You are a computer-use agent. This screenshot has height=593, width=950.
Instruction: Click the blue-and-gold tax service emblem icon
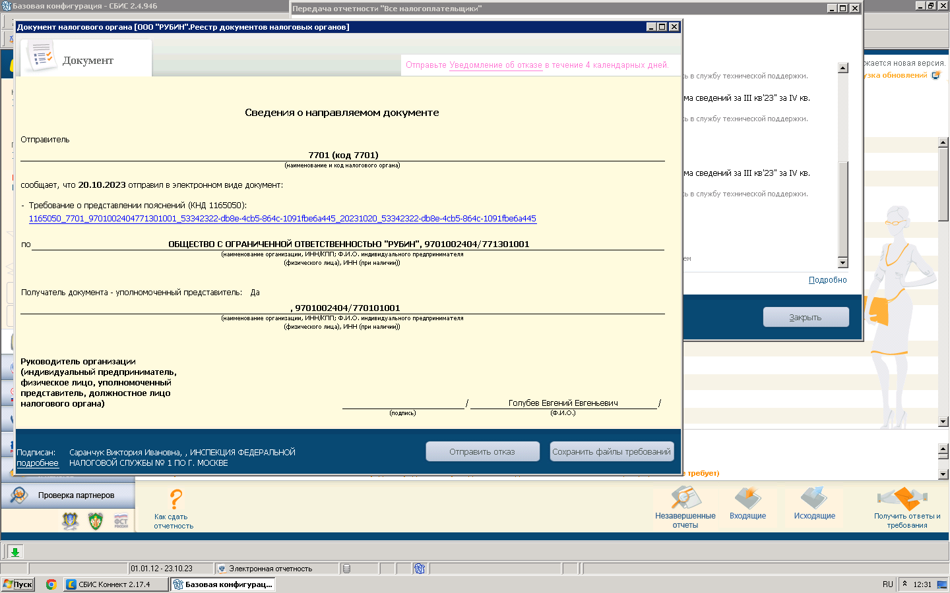point(71,522)
